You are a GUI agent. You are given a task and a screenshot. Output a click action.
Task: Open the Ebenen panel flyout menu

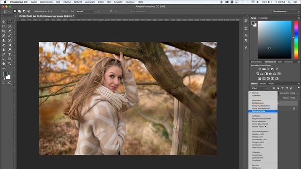pyautogui.click(x=299, y=84)
